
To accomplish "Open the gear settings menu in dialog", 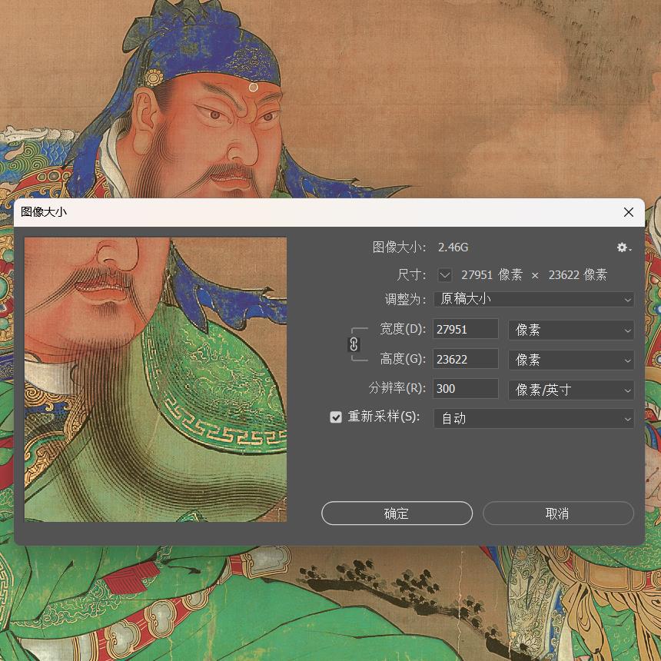I will click(624, 247).
